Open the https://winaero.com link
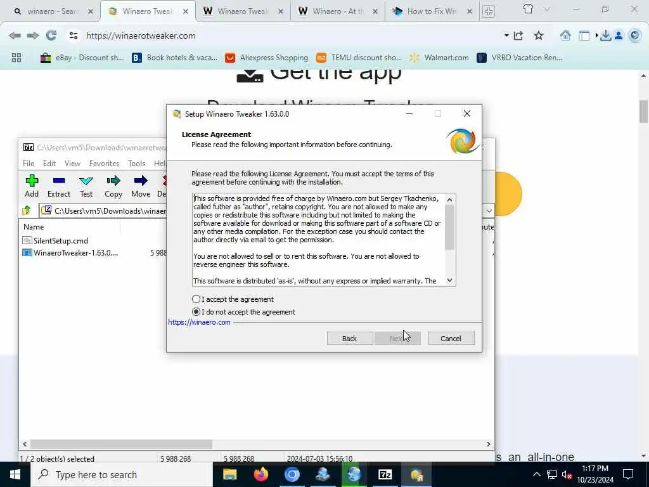This screenshot has height=487, width=649. 199,322
